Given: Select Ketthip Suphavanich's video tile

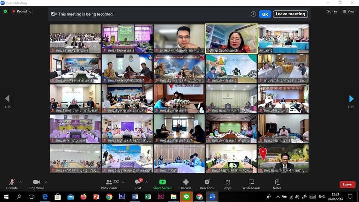Looking at the screenshot, I should point(231,38).
